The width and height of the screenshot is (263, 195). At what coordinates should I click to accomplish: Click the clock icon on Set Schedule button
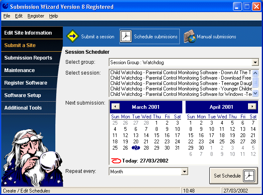249,176
